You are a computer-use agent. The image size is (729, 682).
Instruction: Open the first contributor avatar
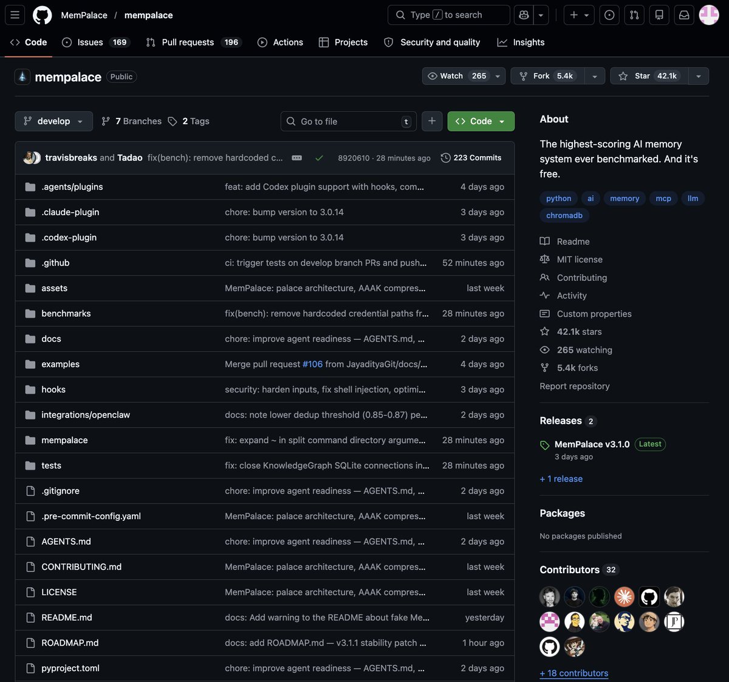tap(550, 597)
